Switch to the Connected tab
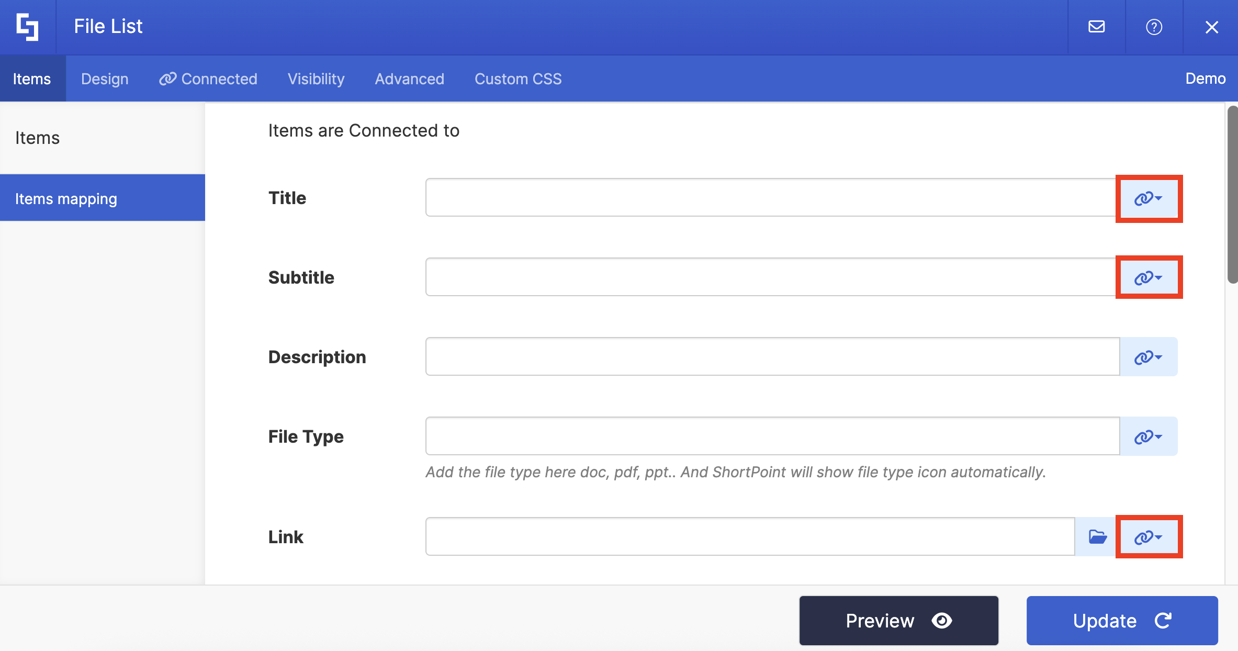The image size is (1238, 651). 208,79
